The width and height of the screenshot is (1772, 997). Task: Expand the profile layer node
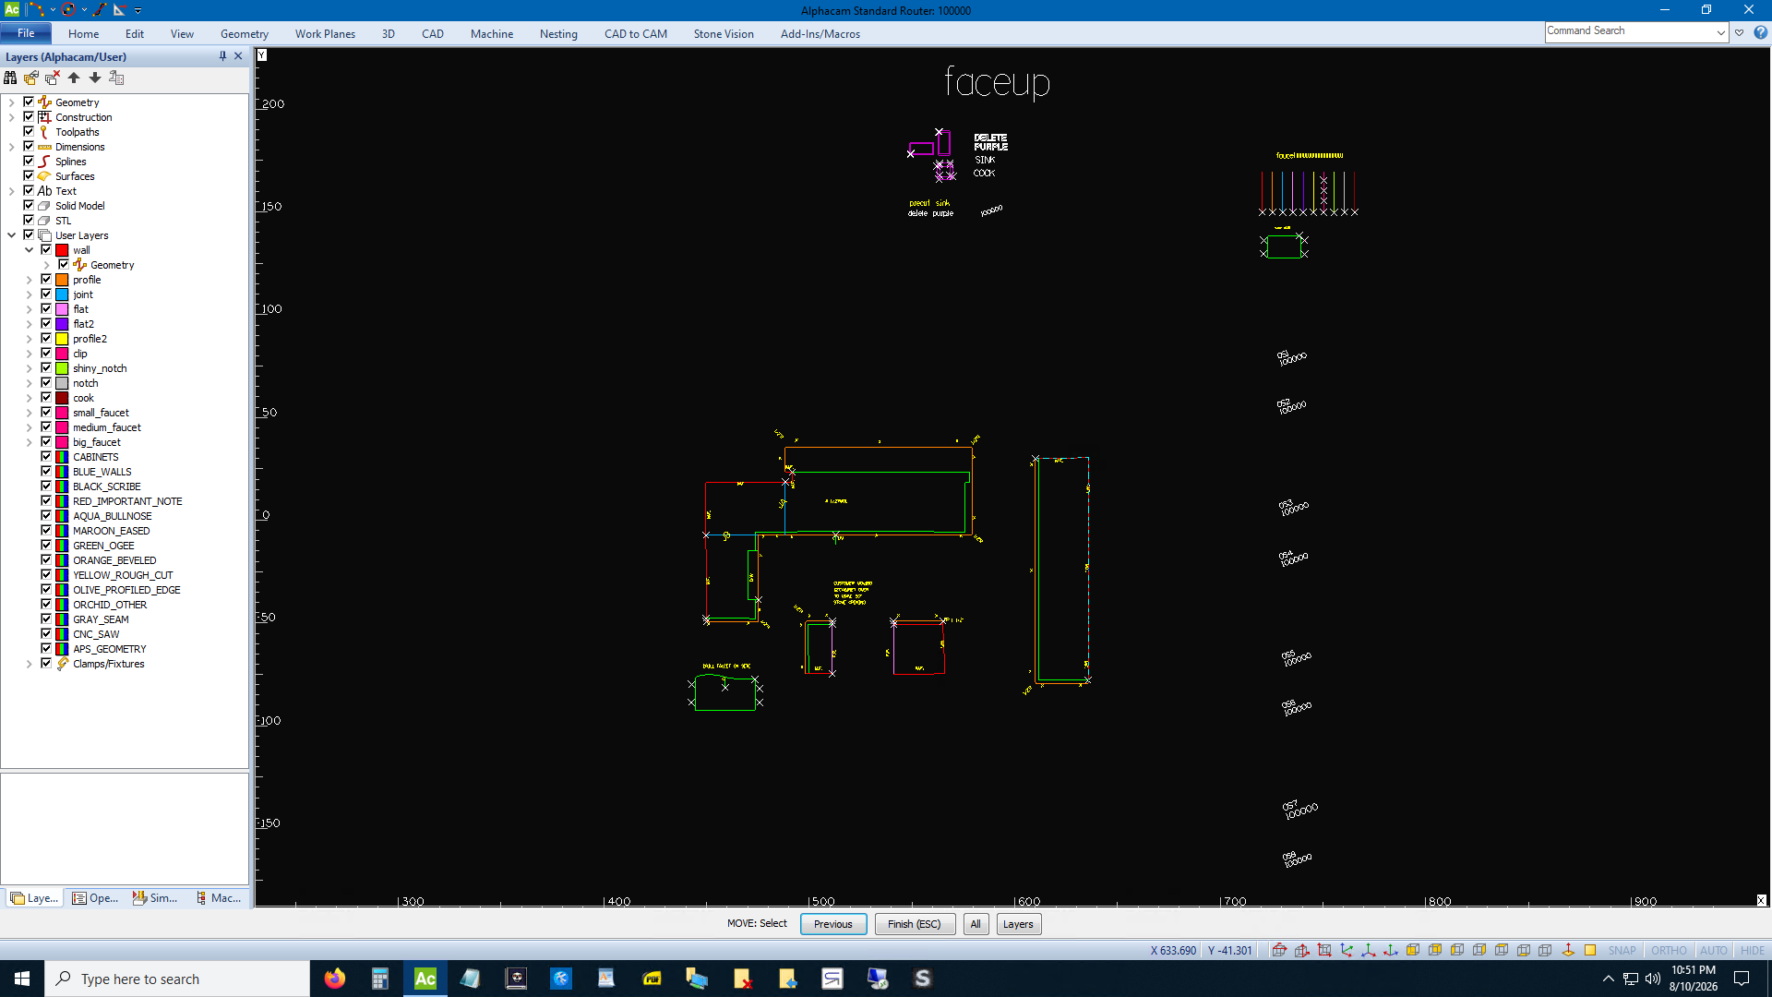pyautogui.click(x=29, y=280)
